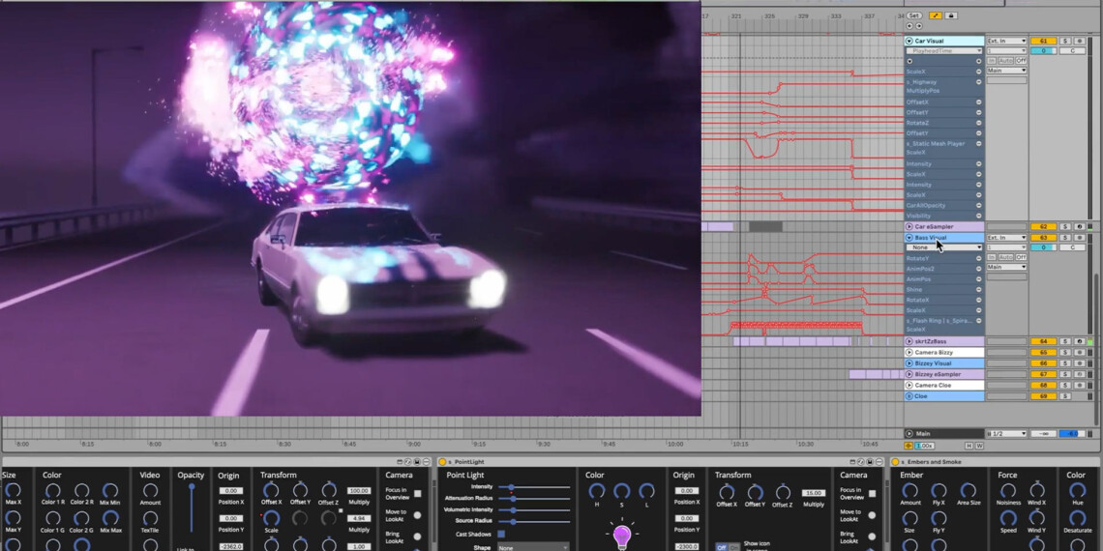
Task: Click the W width toggle button
Action: [978, 446]
